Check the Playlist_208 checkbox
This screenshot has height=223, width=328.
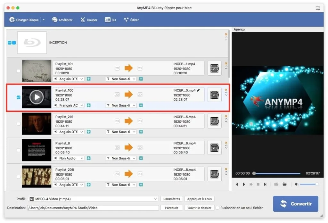click(x=18, y=177)
